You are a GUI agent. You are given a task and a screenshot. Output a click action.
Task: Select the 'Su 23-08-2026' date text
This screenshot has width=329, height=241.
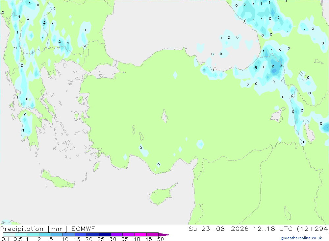pyautogui.click(x=219, y=229)
